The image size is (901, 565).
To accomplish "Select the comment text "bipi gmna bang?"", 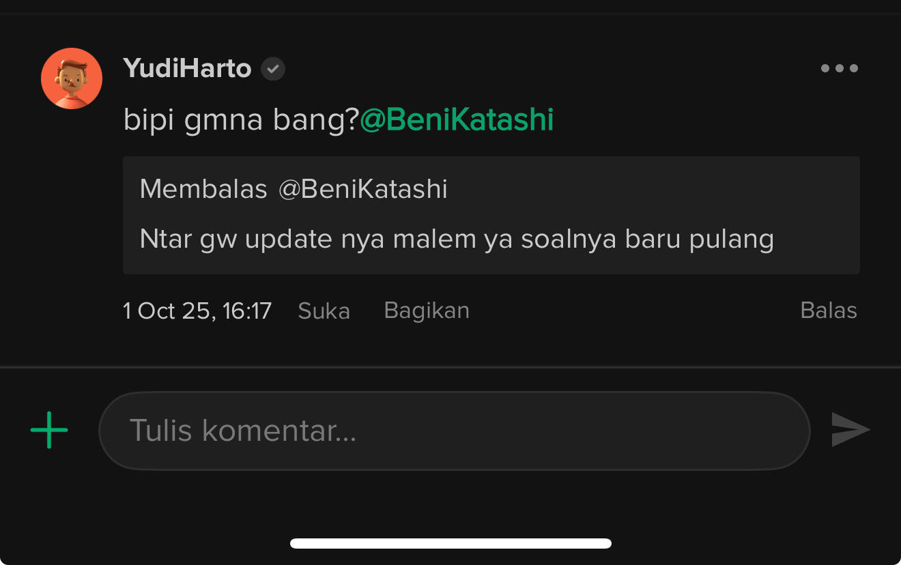I will tap(240, 121).
